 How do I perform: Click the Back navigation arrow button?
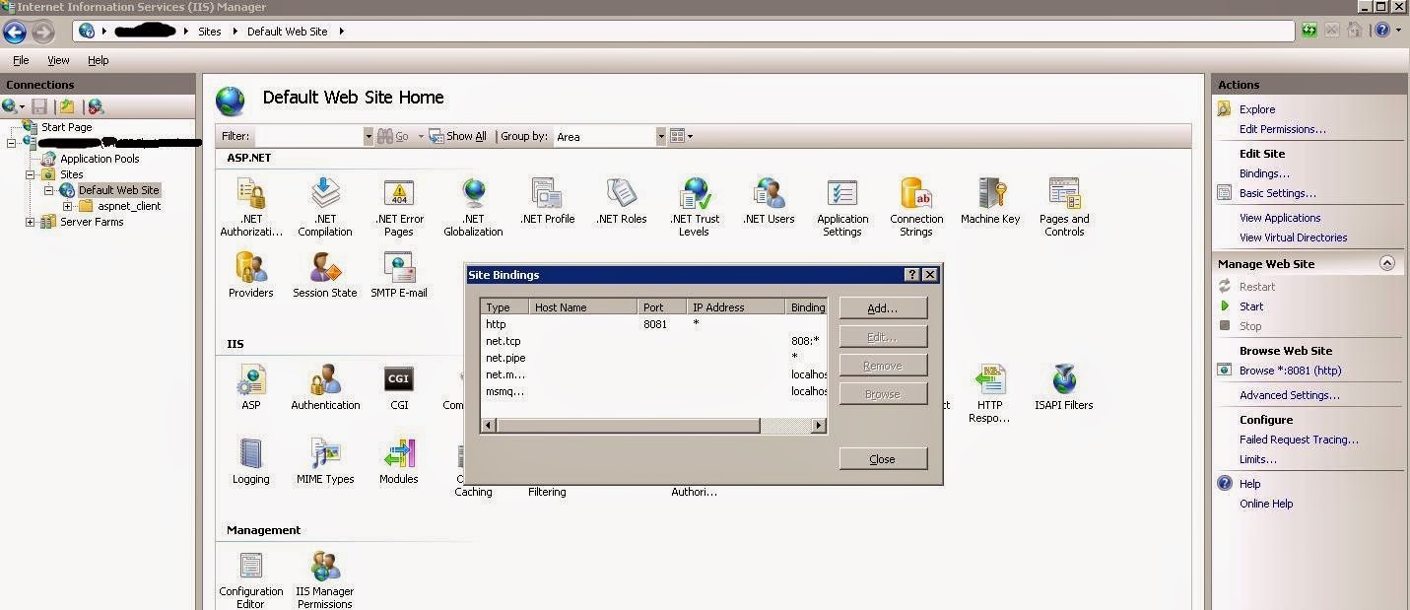(x=15, y=32)
